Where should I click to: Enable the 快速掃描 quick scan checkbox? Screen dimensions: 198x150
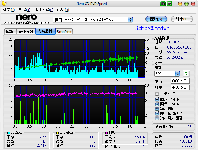[x=157, y=94]
